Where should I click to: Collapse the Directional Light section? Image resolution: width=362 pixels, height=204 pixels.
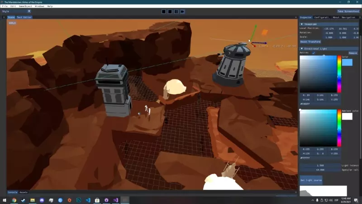[x=301, y=49]
